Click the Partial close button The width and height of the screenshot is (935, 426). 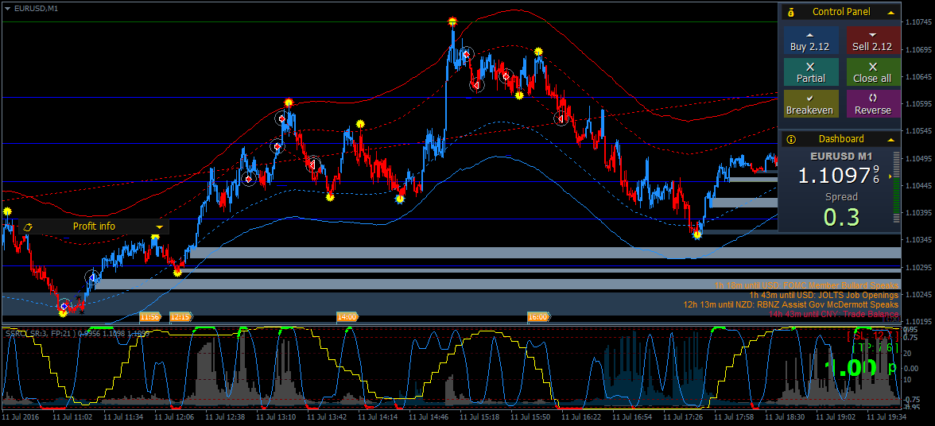[811, 72]
